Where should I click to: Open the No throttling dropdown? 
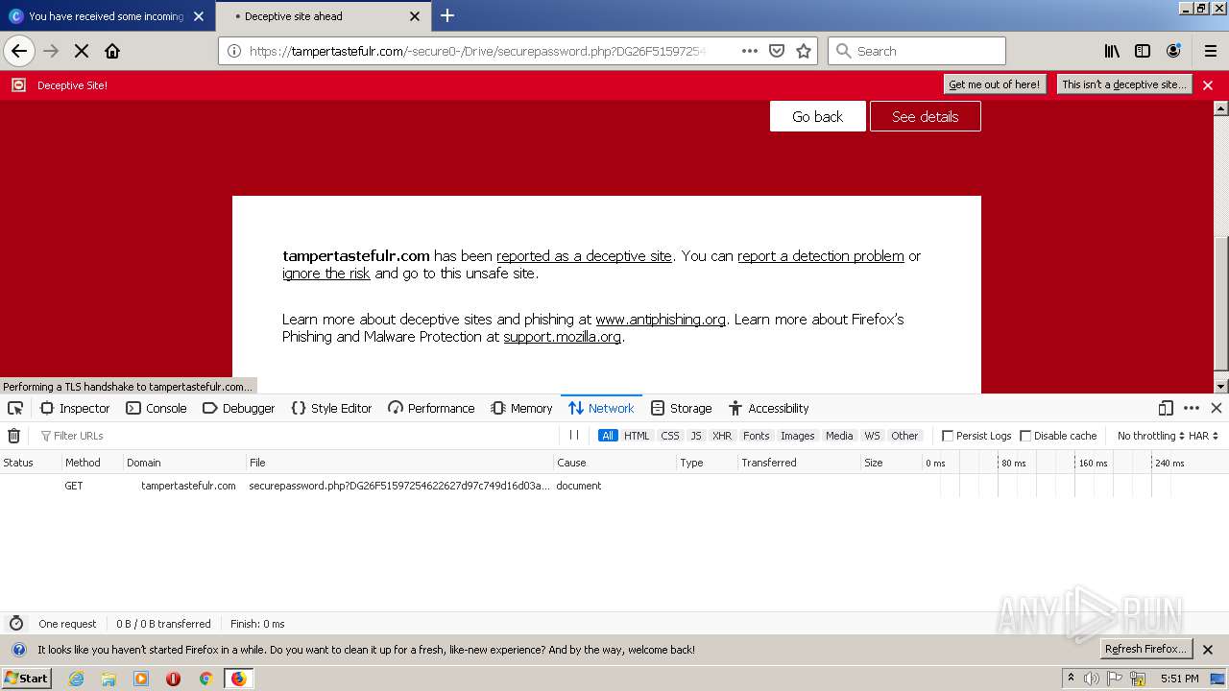pyautogui.click(x=1150, y=436)
